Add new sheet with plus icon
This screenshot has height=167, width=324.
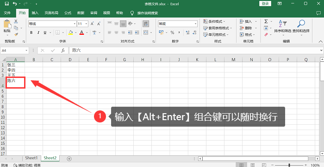pyautogui.click(x=69, y=159)
